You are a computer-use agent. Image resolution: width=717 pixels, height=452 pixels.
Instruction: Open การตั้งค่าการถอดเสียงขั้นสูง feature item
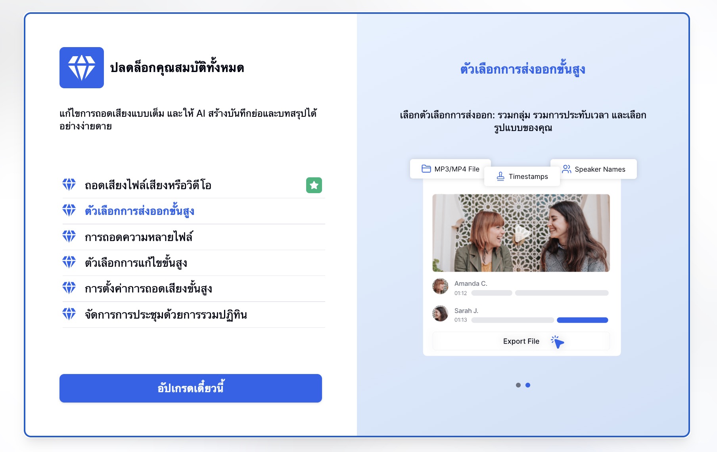tap(194, 289)
